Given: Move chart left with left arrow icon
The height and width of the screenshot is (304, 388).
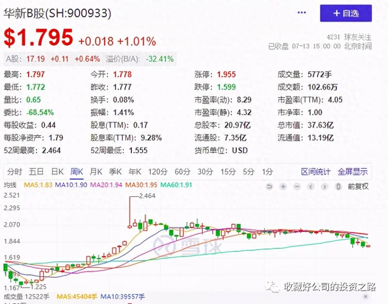Looking at the screenshot, I should click(311, 186).
